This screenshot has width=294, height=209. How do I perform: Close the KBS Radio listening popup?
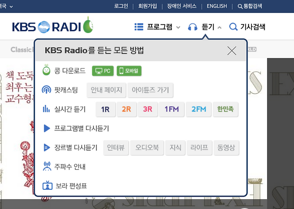tap(232, 51)
